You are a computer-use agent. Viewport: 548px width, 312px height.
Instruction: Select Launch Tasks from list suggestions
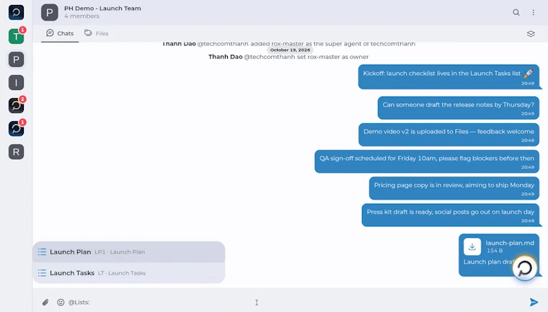[128, 273]
